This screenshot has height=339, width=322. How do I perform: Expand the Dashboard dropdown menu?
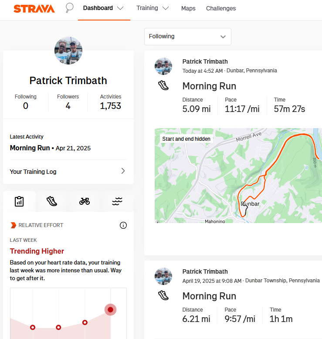pos(103,8)
